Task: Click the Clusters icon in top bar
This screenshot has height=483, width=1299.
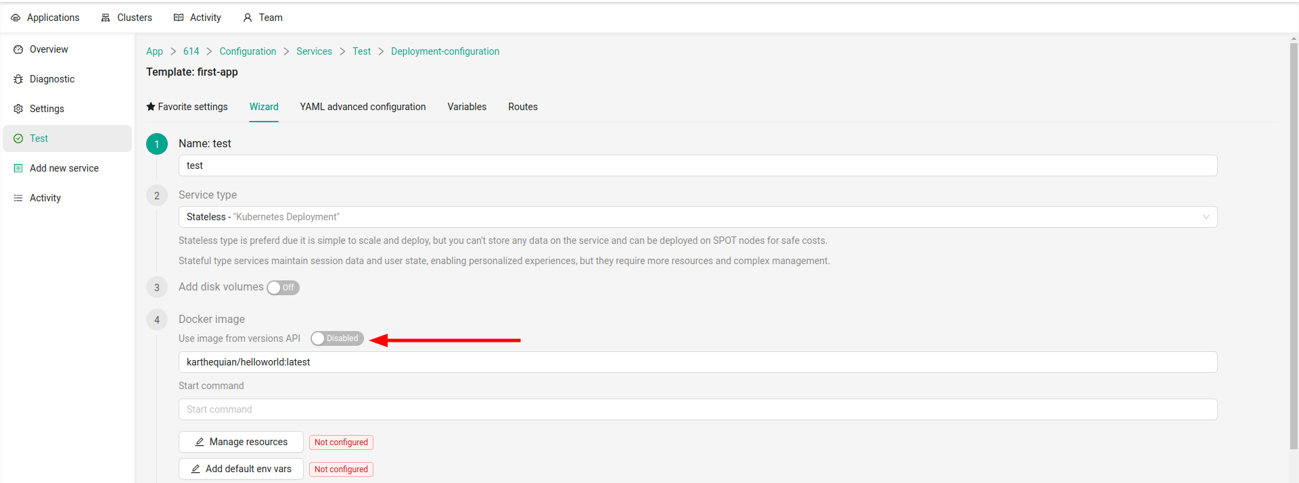Action: 106,18
